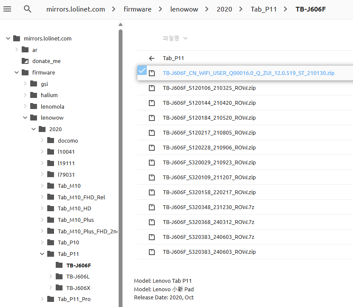The image size is (353, 307).
Task: Click the back arrow next to Tab_P11
Action: (152, 58)
